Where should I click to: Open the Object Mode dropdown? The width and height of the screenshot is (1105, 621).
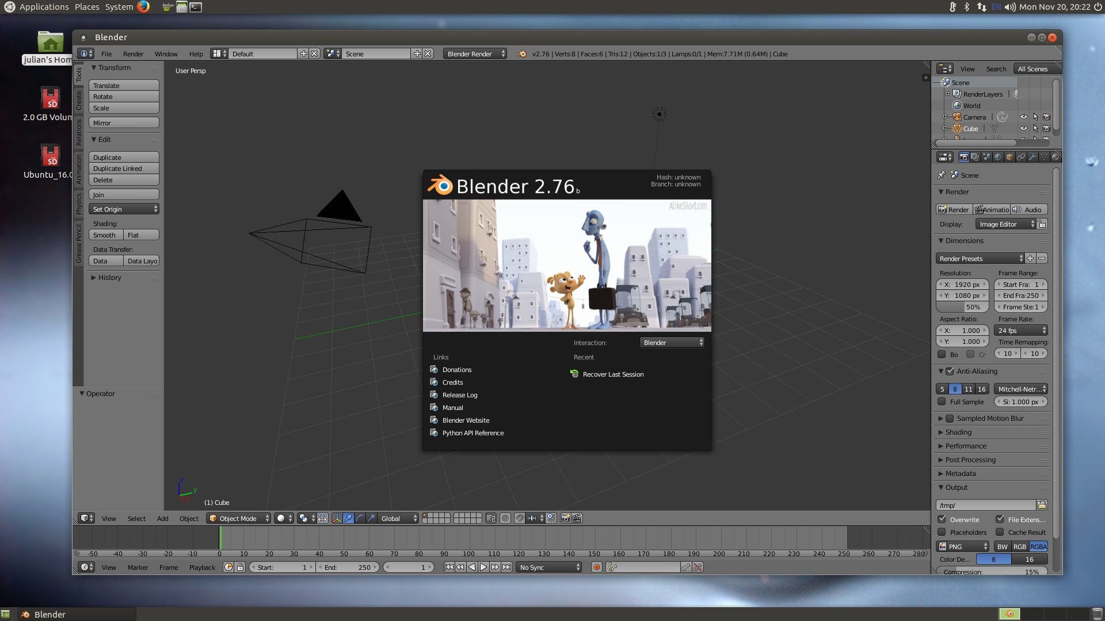(238, 519)
